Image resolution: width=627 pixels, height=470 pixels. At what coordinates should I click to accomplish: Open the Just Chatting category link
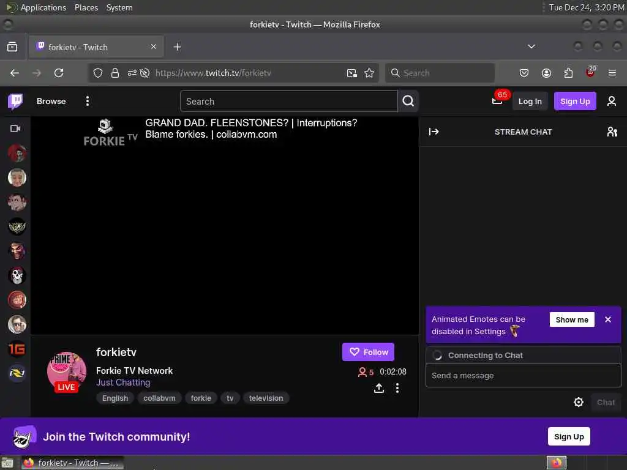[123, 382]
